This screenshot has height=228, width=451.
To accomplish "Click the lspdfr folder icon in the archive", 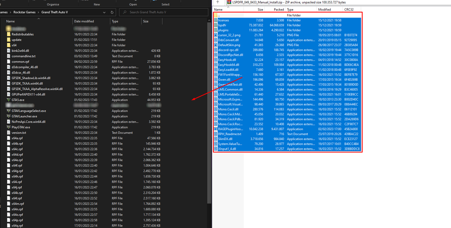I will point(216,25).
